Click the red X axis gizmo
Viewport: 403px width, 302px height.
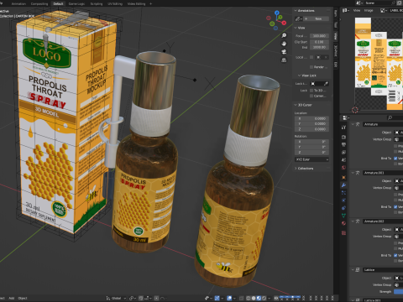(284, 23)
